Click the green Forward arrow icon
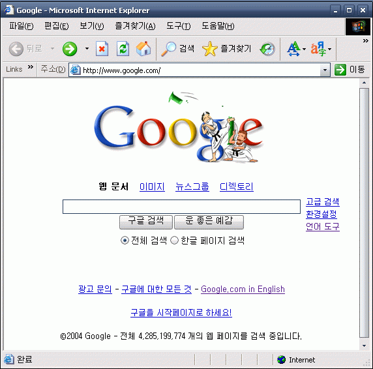This screenshot has width=373, height=369. coord(70,49)
